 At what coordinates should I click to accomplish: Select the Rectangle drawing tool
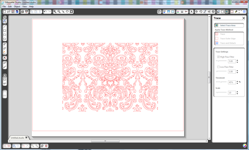coord(5,30)
